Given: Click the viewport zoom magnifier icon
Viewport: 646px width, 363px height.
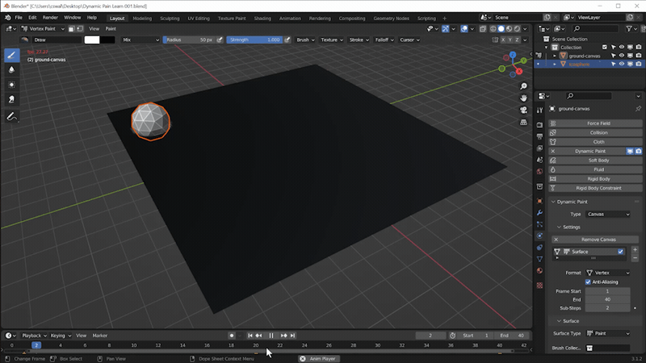Looking at the screenshot, I should tap(523, 86).
